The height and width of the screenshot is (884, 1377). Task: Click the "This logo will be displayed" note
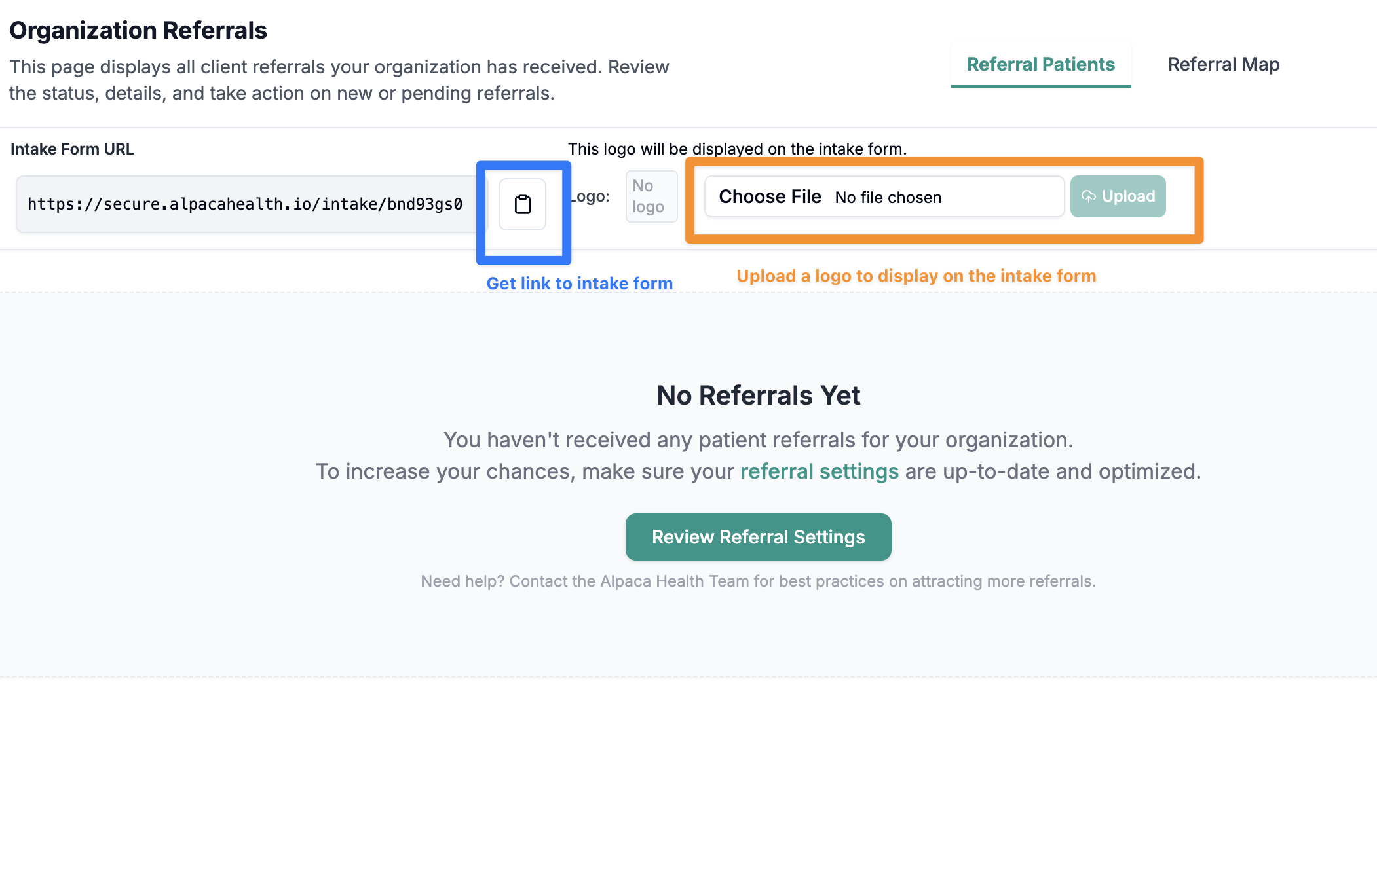coord(737,149)
